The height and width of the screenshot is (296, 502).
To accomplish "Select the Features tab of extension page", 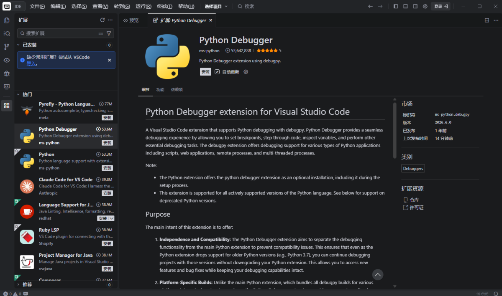I will (x=160, y=90).
